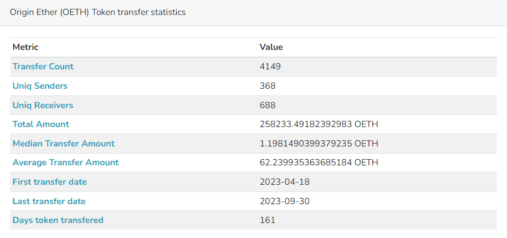Click the Value column header
The height and width of the screenshot is (238, 507).
pos(272,47)
